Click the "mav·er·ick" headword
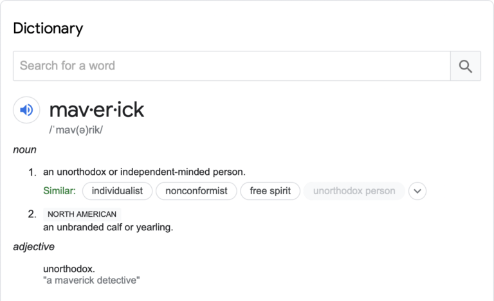Screen dimensions: 494x301 tap(96, 110)
